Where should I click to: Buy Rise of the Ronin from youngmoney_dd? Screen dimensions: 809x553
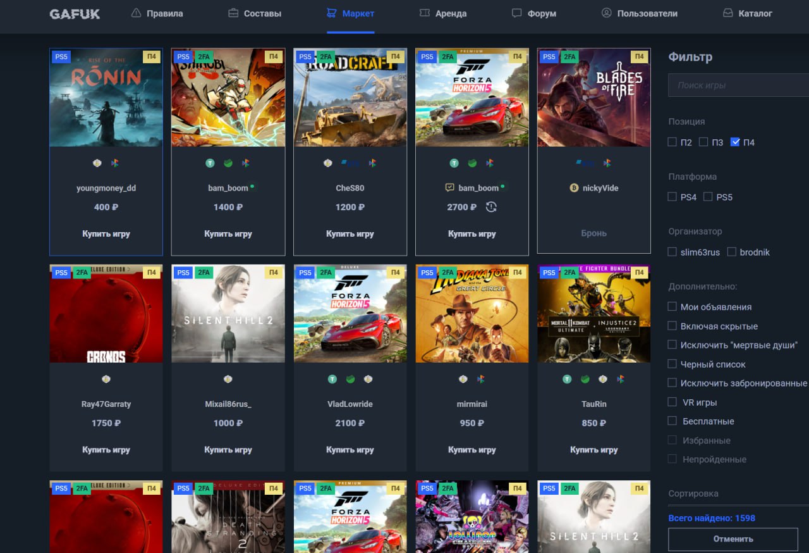click(x=106, y=234)
